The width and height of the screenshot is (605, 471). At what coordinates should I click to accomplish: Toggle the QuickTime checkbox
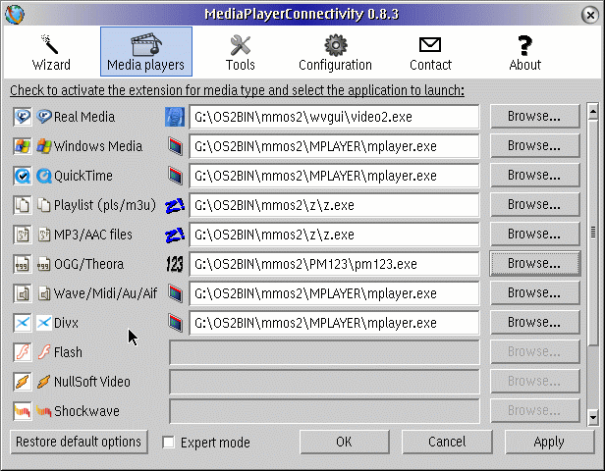(23, 176)
